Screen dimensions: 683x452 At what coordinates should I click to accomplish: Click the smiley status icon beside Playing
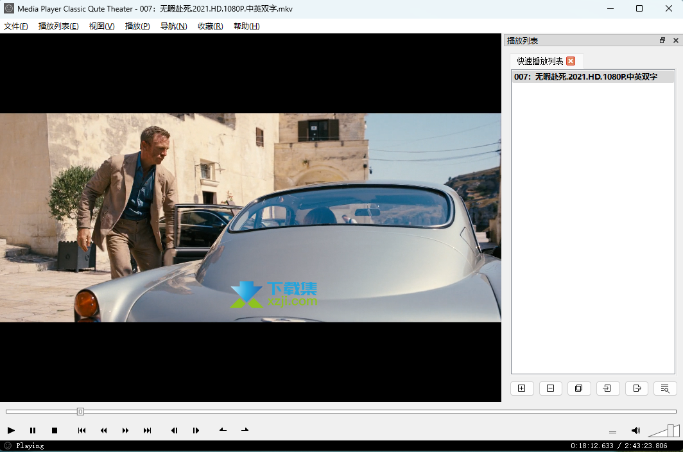(8, 446)
